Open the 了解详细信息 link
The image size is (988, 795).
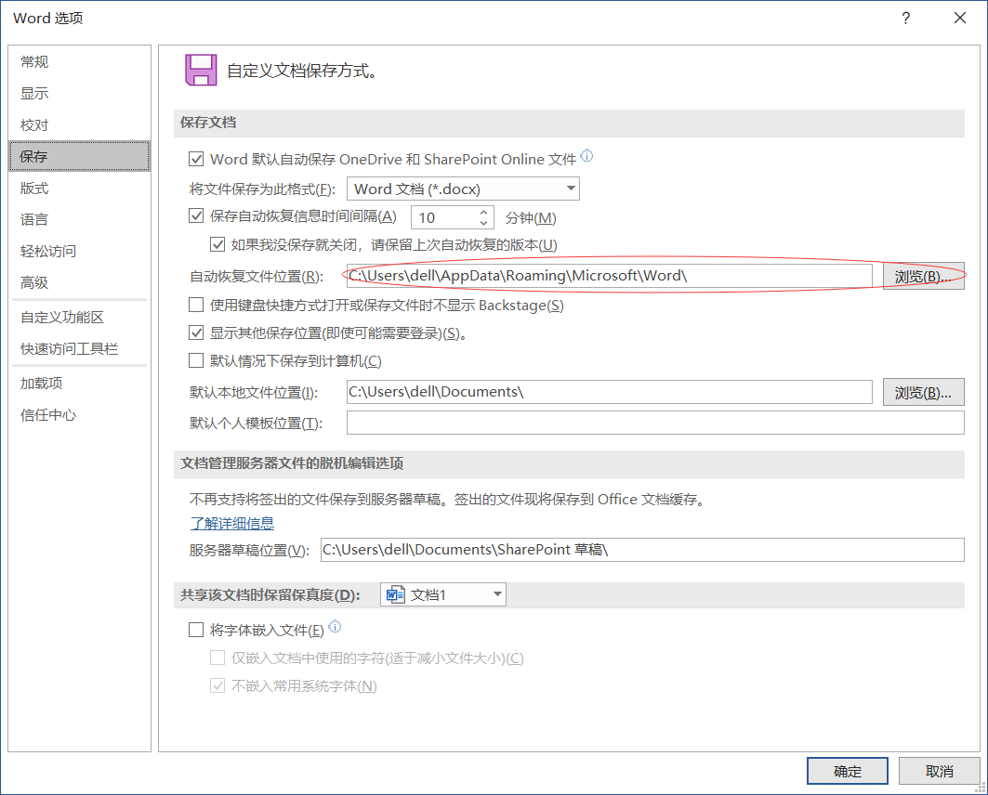click(x=231, y=523)
